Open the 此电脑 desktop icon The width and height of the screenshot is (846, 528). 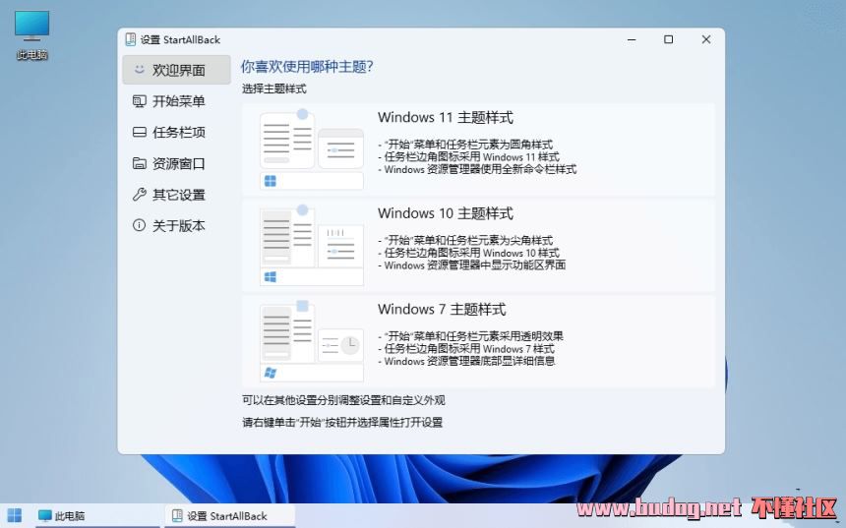[31, 29]
